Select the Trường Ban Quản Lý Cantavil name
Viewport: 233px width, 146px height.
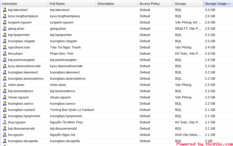tap(72, 110)
